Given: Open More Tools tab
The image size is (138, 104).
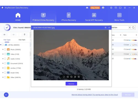Looking at the screenshot, I should (x=119, y=17).
